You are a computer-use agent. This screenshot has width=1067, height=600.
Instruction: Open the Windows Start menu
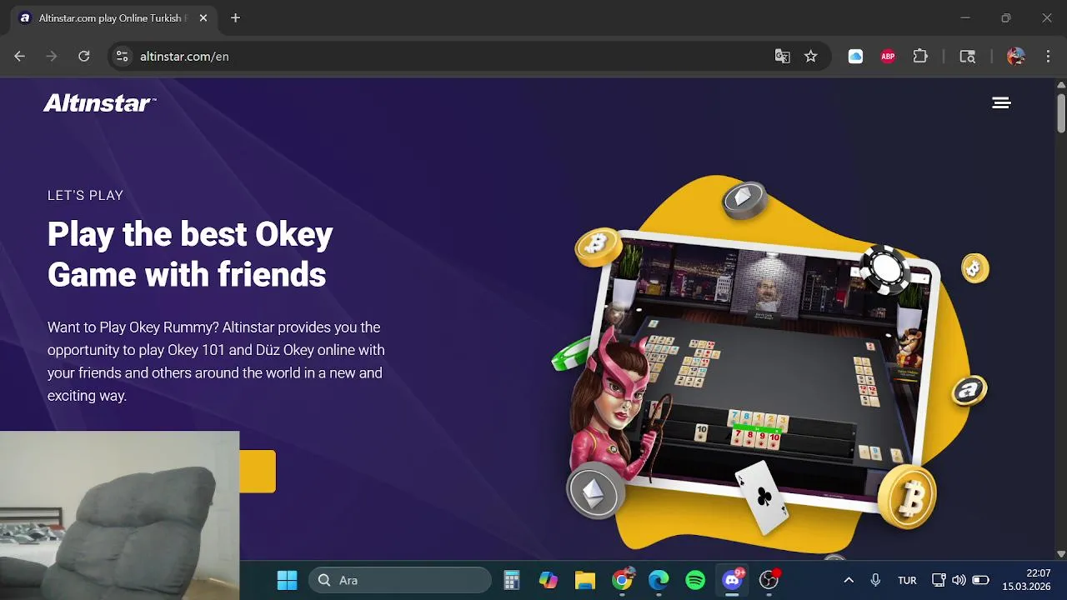point(287,580)
